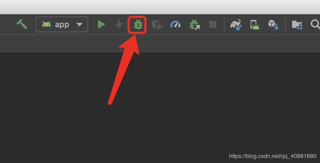
Task: Sync project with Gradle files elephant icon
Action: [x=236, y=25]
